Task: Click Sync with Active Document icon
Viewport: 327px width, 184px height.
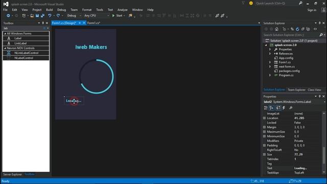Action: (x=292, y=29)
